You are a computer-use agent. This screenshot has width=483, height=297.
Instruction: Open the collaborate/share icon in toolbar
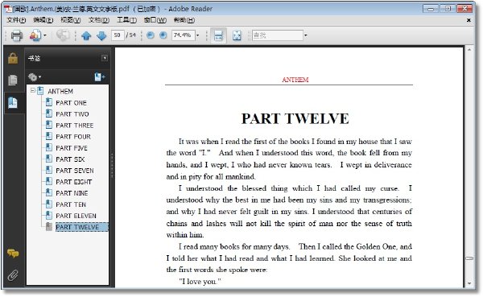pyautogui.click(x=35, y=35)
